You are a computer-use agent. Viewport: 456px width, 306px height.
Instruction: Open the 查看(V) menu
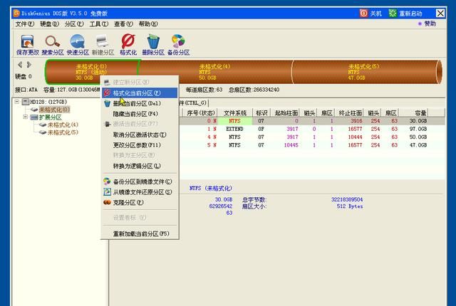(x=123, y=23)
